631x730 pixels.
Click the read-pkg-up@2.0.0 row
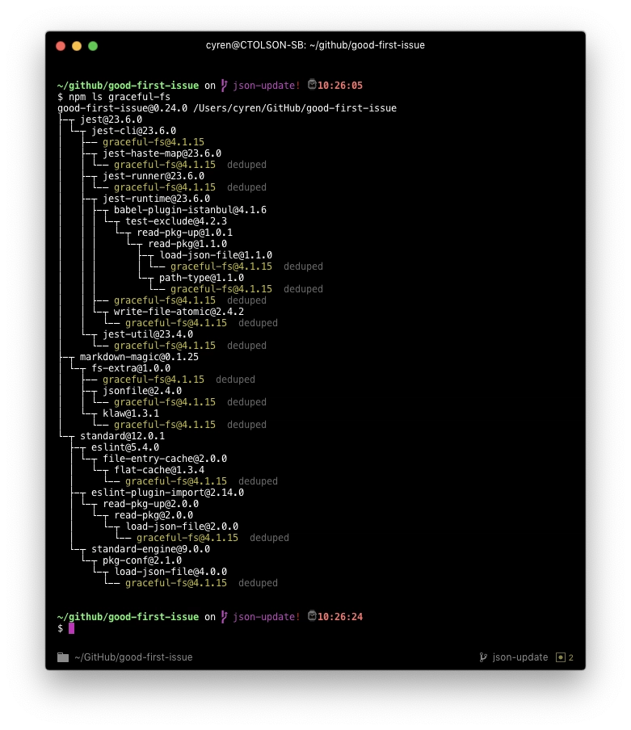click(x=150, y=504)
